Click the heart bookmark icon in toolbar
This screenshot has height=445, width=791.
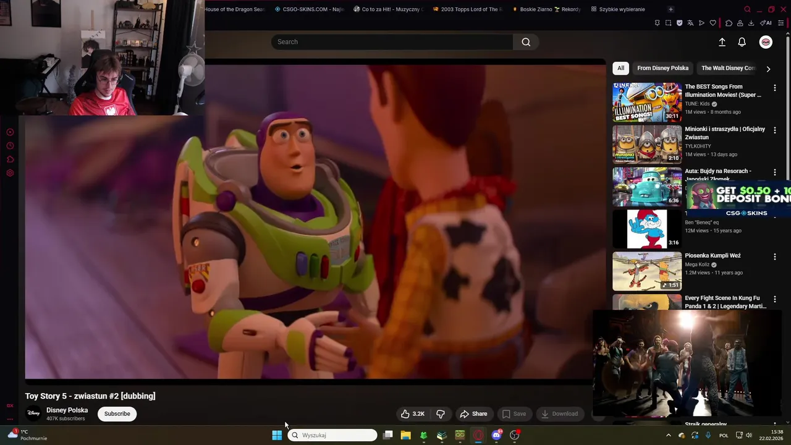713,23
